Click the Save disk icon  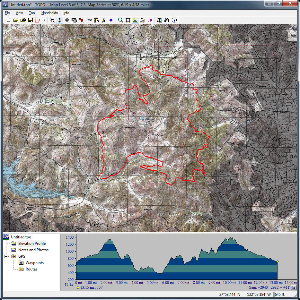tap(30, 20)
